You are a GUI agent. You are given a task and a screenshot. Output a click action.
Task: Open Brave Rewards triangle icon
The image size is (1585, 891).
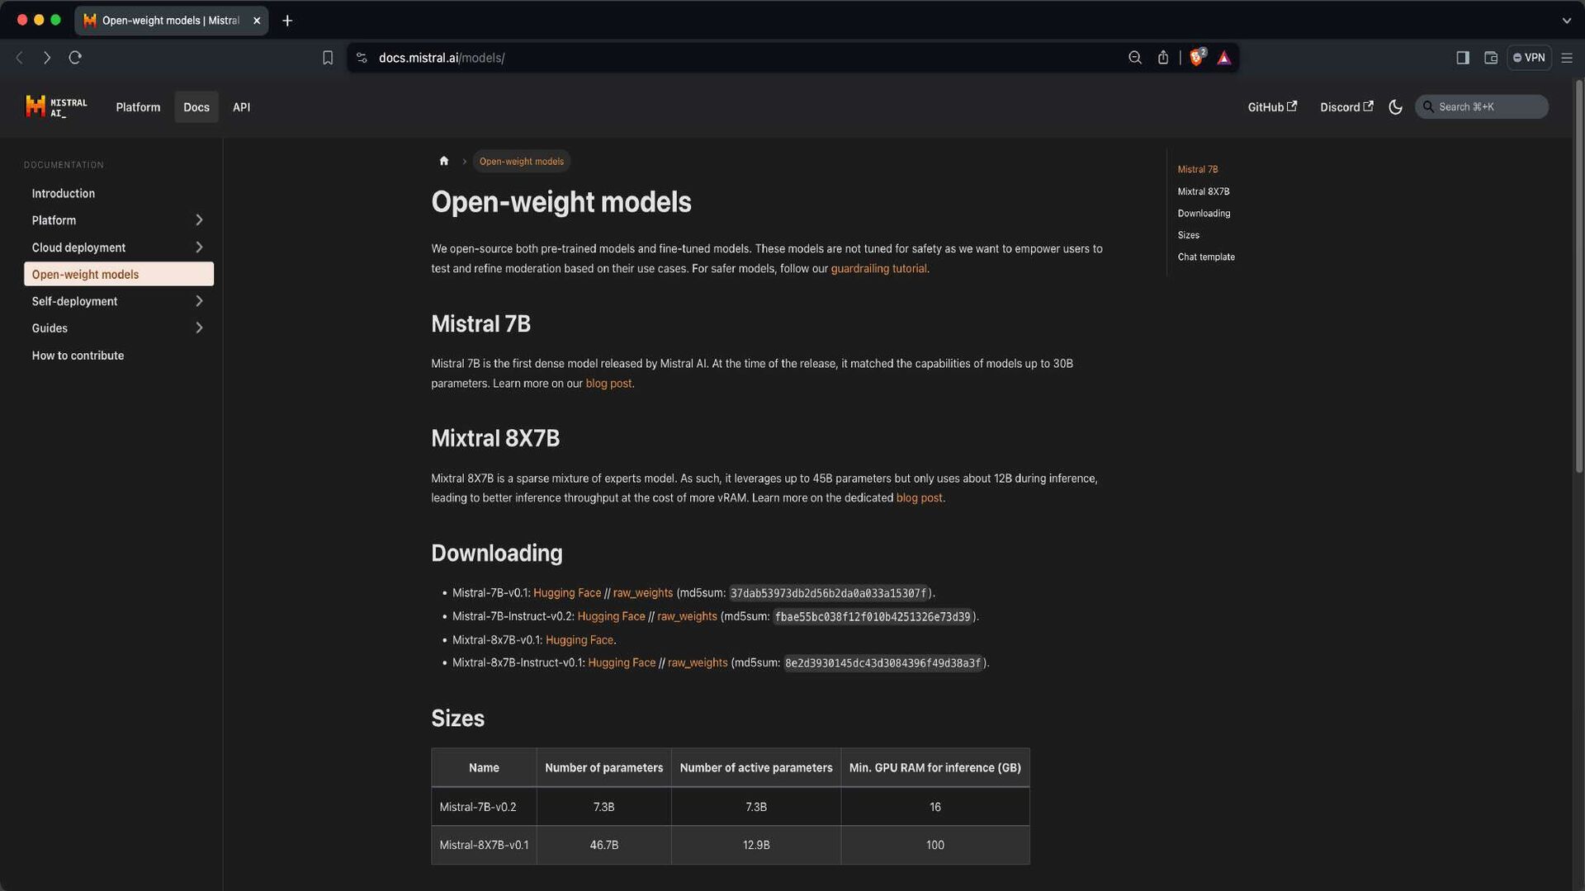click(x=1224, y=58)
